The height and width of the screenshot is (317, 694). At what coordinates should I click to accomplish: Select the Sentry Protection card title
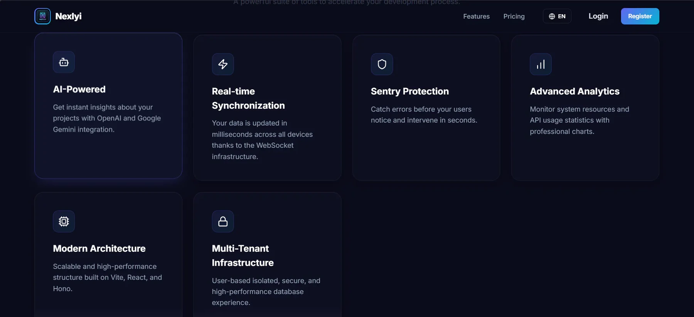(x=410, y=91)
